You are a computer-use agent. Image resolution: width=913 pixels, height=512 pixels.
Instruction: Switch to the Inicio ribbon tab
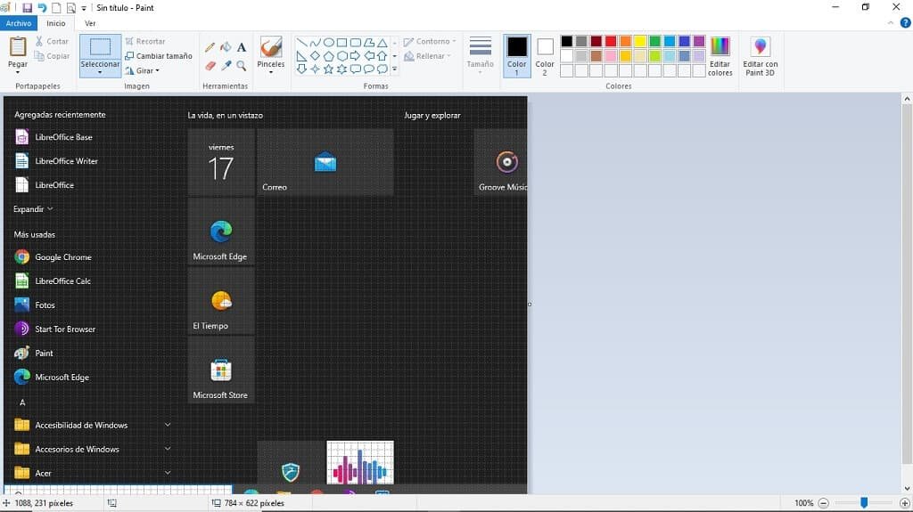point(56,23)
